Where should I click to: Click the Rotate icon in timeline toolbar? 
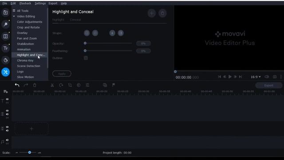[x=61, y=85]
